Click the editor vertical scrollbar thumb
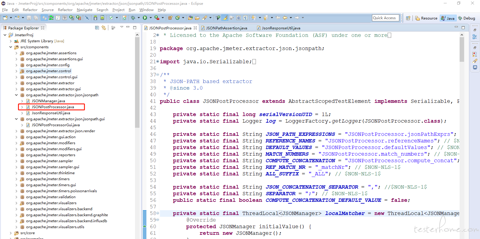Viewport: 480px width, 239px height. tap(461, 49)
